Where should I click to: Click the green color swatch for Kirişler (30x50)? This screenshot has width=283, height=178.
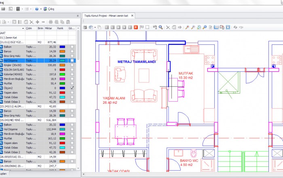click(x=62, y=65)
